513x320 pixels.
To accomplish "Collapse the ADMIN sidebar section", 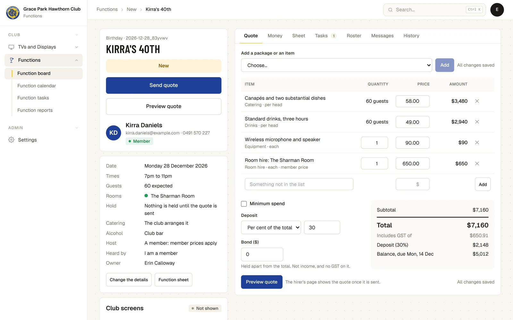I will point(77,128).
